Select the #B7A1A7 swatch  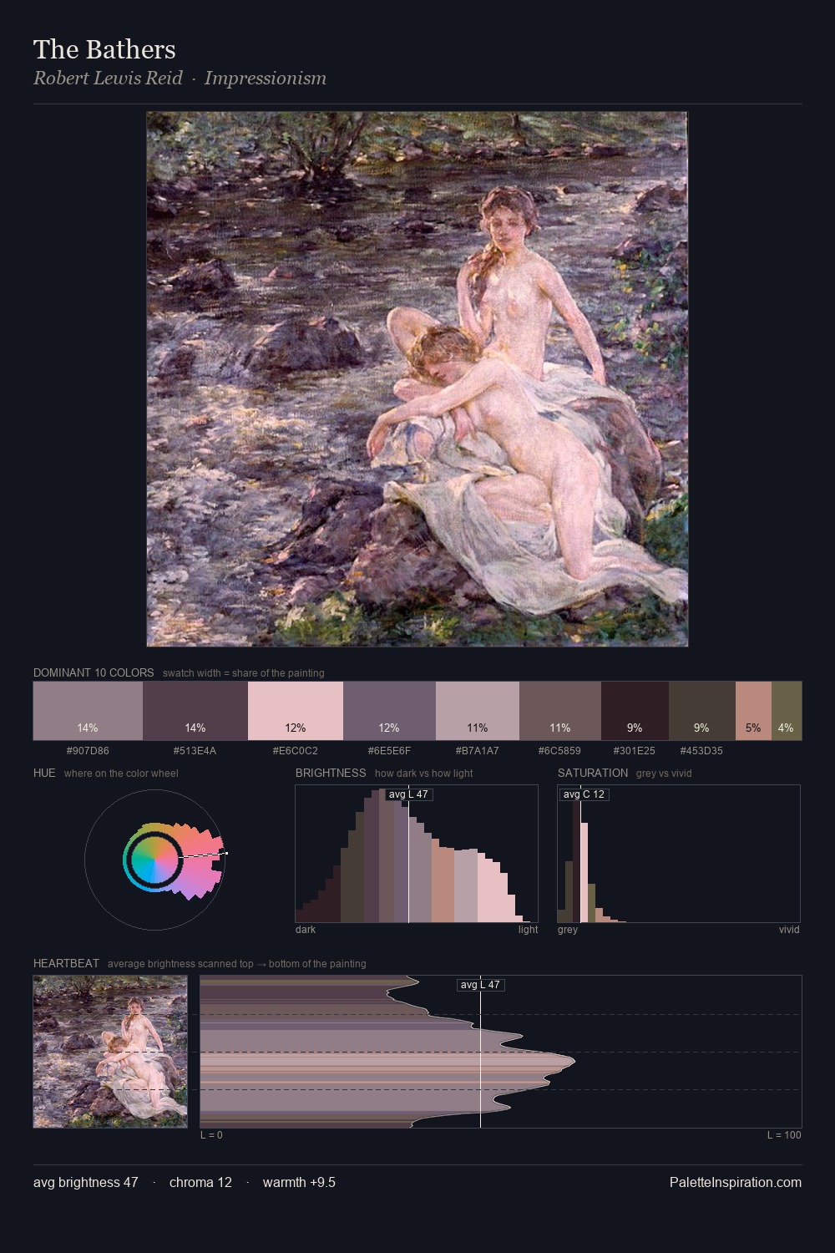pos(478,711)
